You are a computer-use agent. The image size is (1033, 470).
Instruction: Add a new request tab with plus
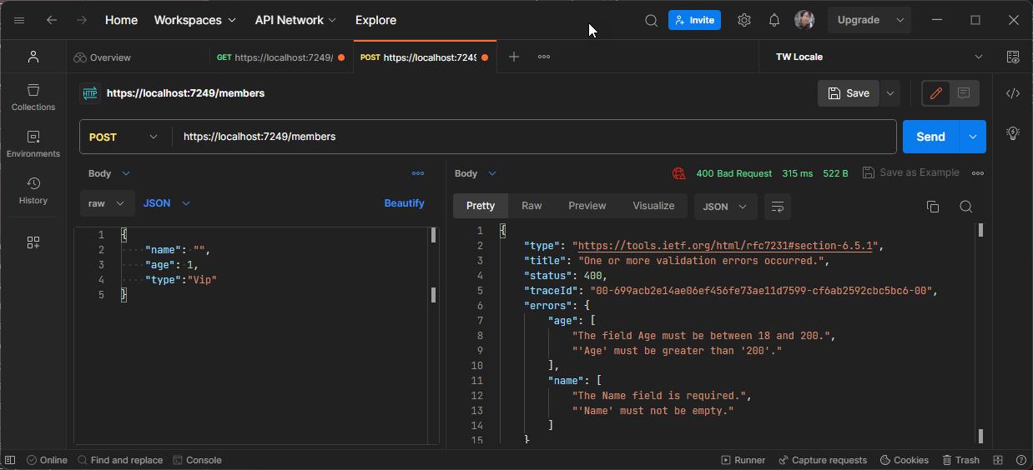[514, 57]
